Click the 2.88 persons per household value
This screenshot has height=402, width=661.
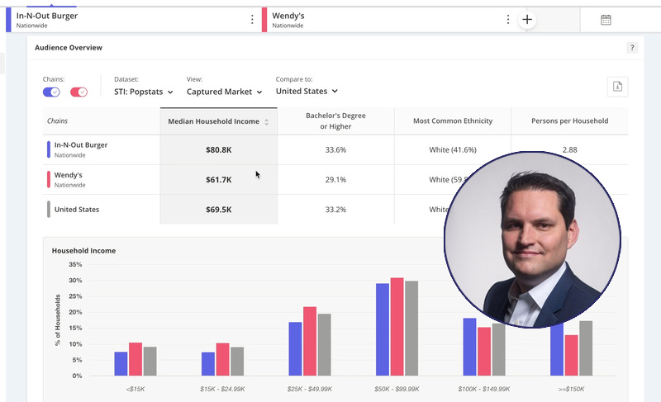click(569, 149)
